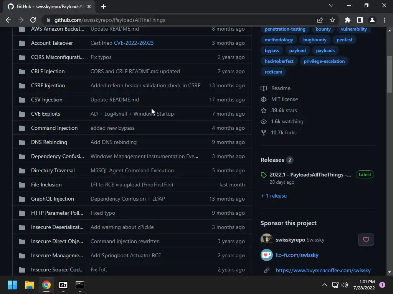Open the Dependency Confusion folder

(58, 156)
